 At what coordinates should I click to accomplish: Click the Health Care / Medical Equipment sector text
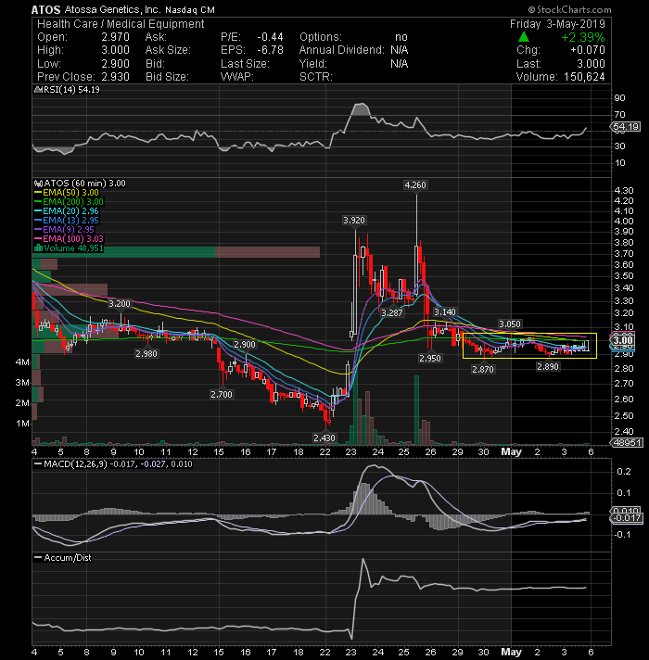click(x=121, y=24)
